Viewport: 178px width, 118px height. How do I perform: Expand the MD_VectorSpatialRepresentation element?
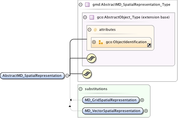pos(146,111)
